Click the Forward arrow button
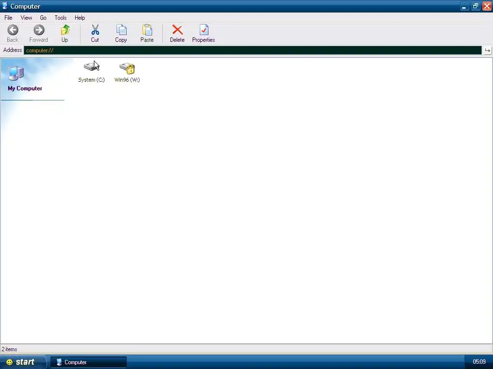The image size is (493, 369). click(39, 34)
